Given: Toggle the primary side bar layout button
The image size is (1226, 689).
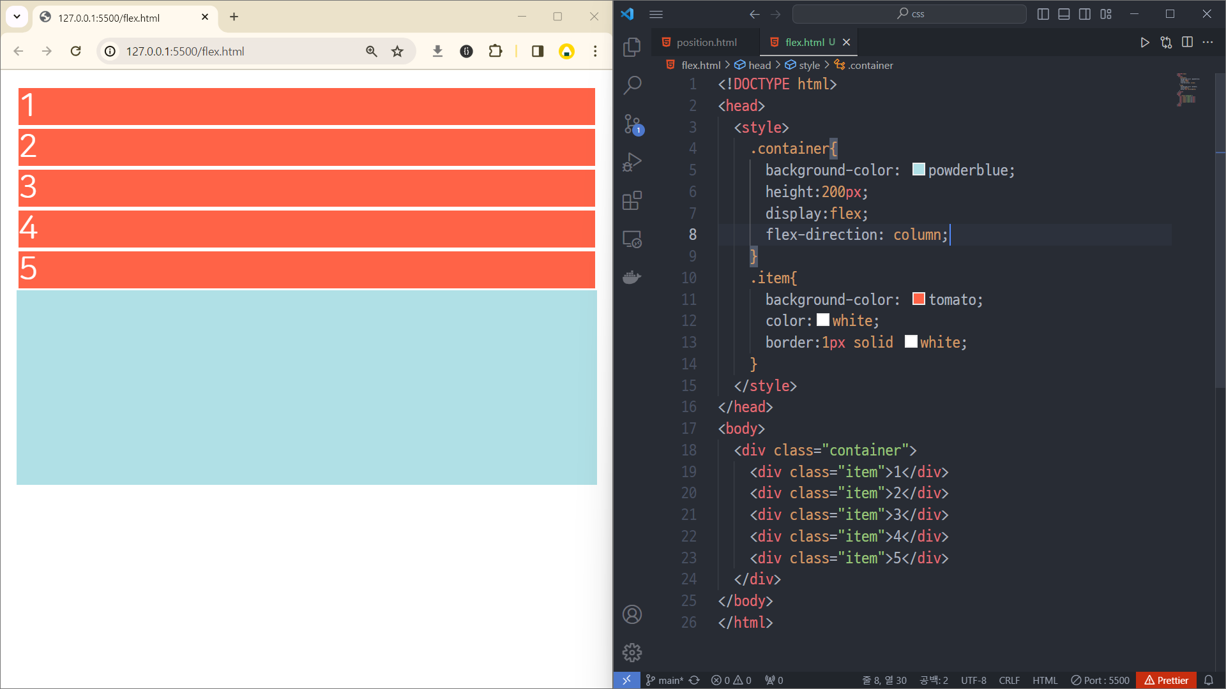Looking at the screenshot, I should pos(1043,14).
